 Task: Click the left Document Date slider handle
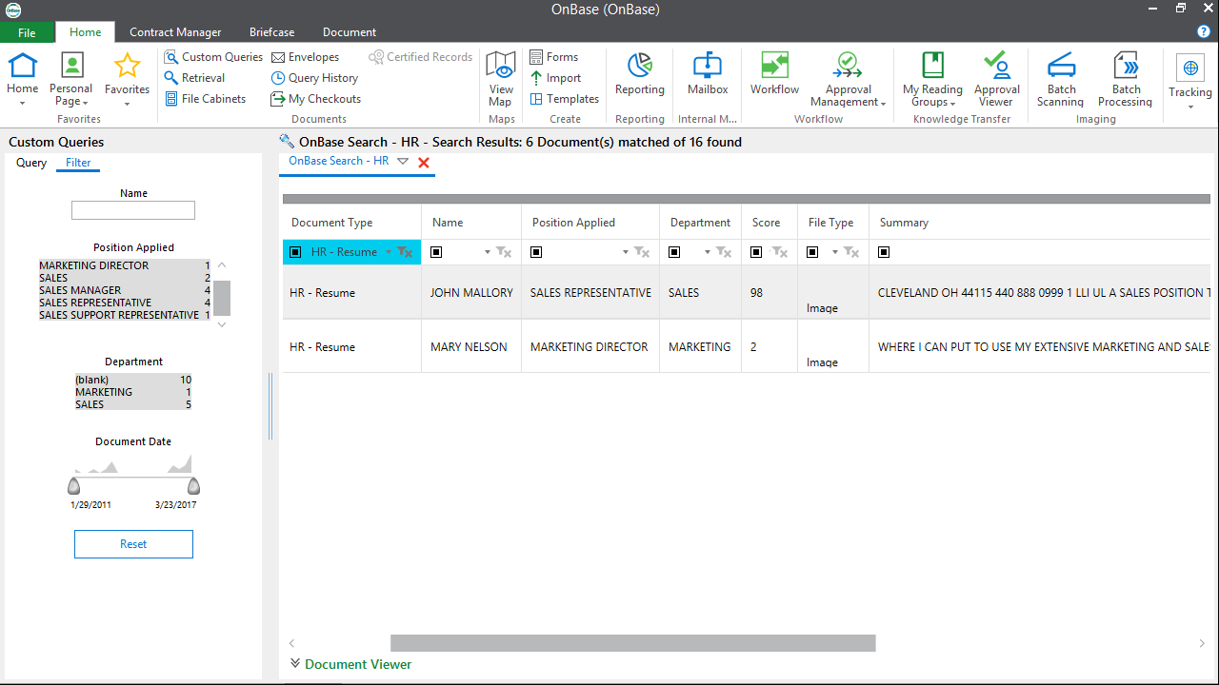click(x=74, y=486)
